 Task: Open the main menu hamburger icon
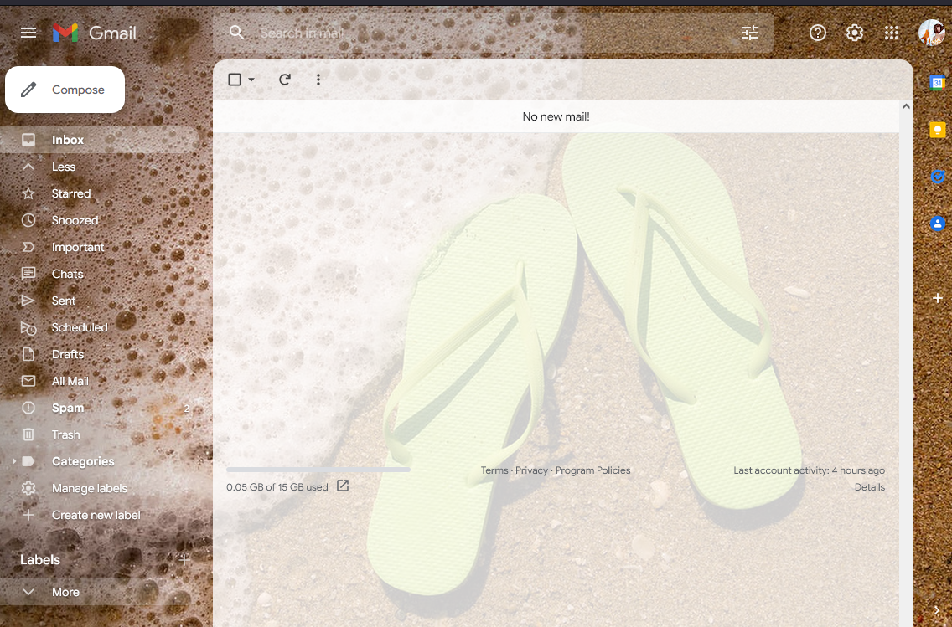tap(28, 33)
